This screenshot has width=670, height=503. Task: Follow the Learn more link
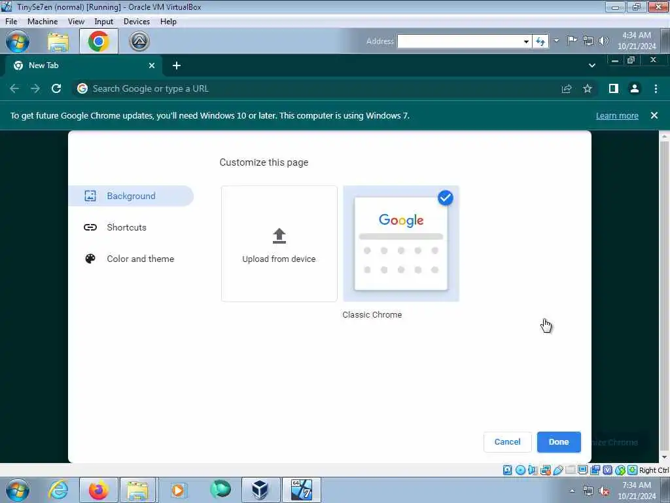point(617,115)
